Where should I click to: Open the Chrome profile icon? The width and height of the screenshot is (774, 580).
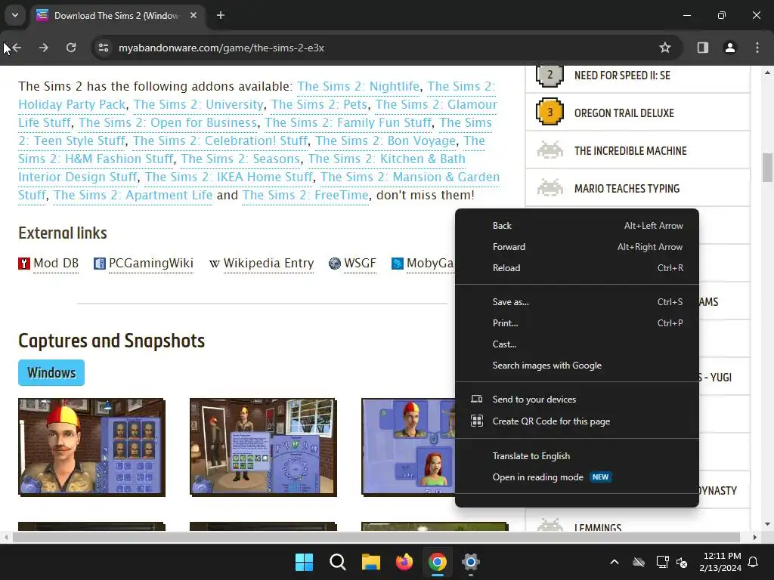tap(729, 48)
